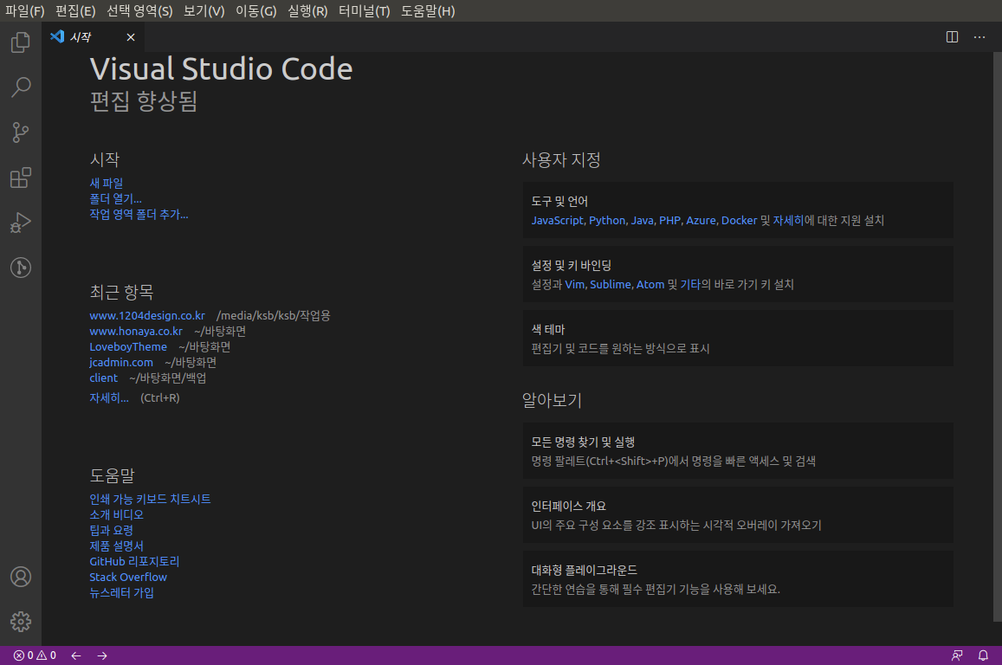Open the Accounts icon

(x=21, y=577)
